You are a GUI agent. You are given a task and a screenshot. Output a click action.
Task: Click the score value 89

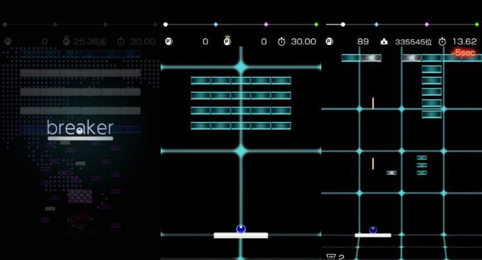click(363, 42)
